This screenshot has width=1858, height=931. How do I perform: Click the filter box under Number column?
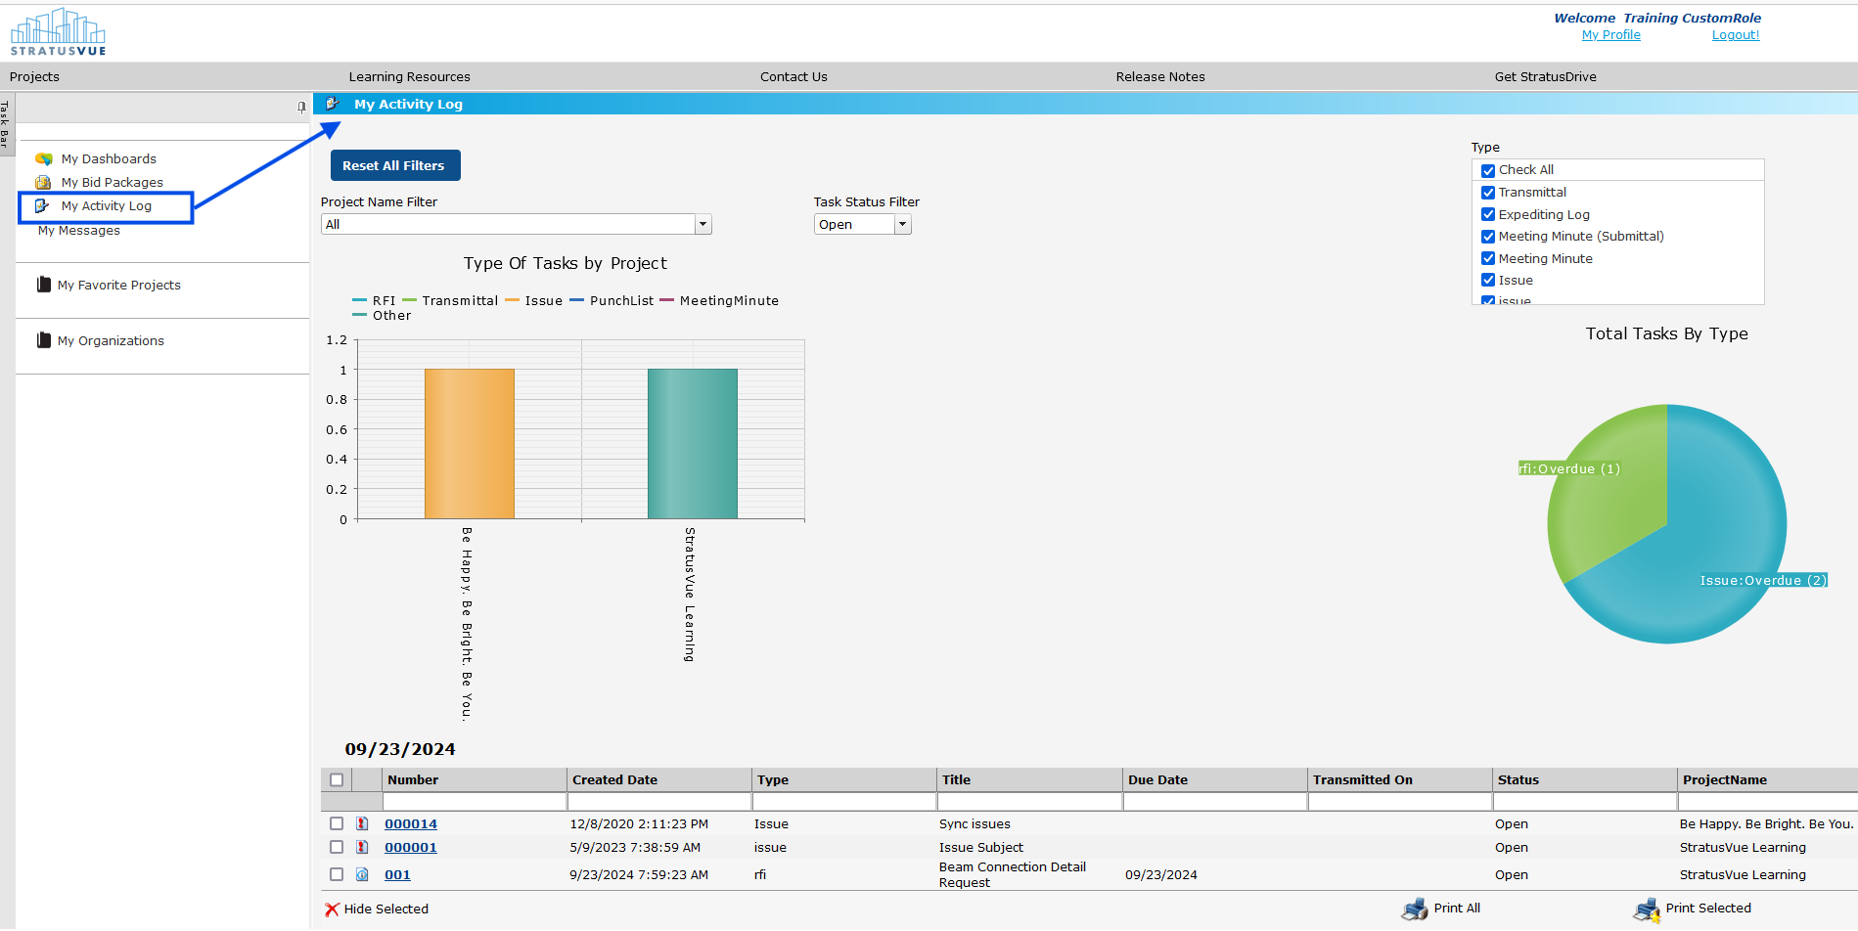coord(475,802)
